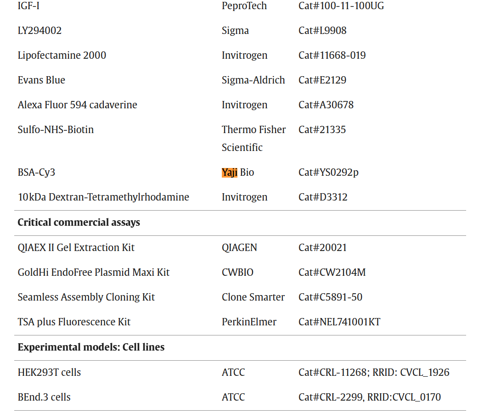Click QIAEX II Gel Extraction Kit
This screenshot has width=490, height=413.
coord(76,248)
